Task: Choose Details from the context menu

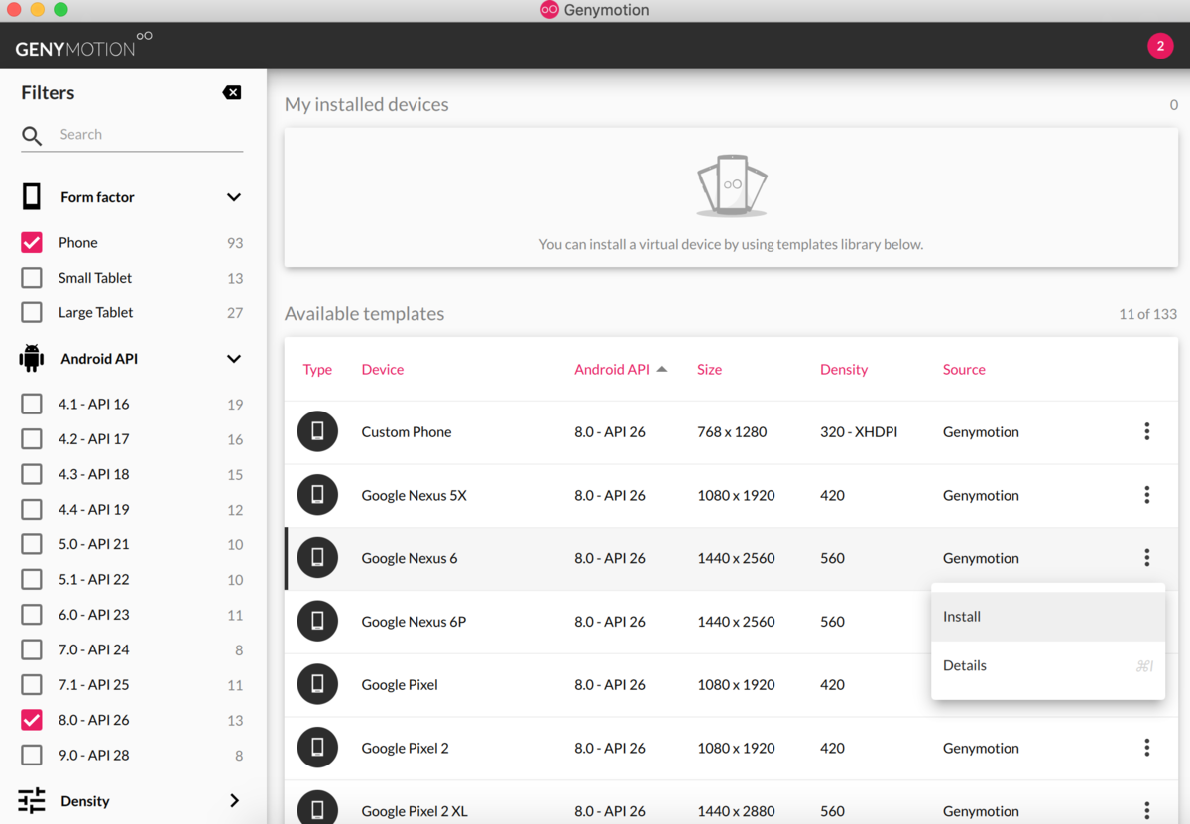Action: pyautogui.click(x=1048, y=665)
